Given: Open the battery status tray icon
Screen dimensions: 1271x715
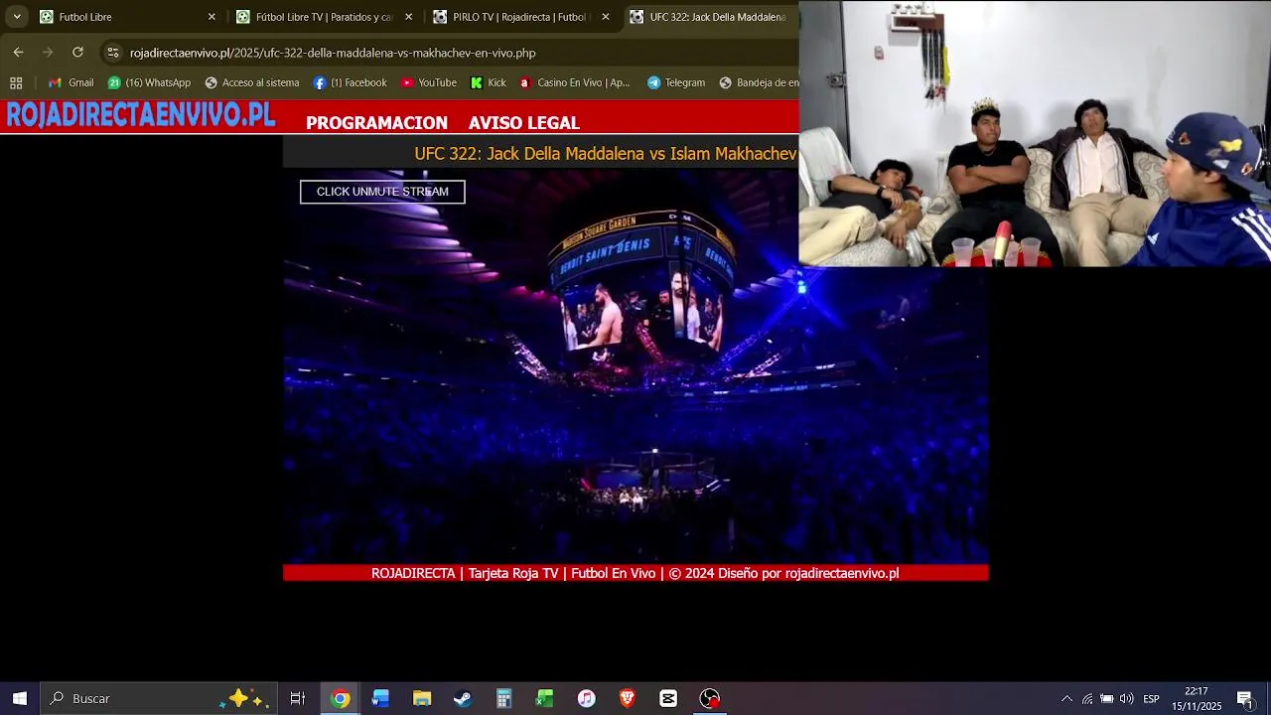Looking at the screenshot, I should click(x=1106, y=698).
